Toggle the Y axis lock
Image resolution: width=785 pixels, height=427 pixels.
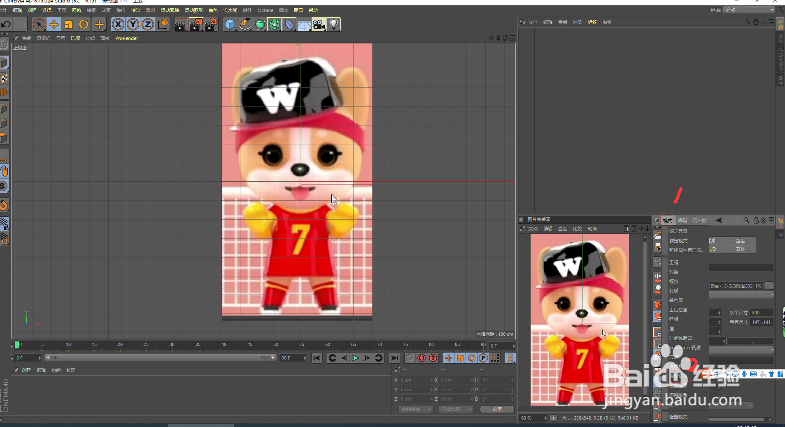(x=133, y=25)
